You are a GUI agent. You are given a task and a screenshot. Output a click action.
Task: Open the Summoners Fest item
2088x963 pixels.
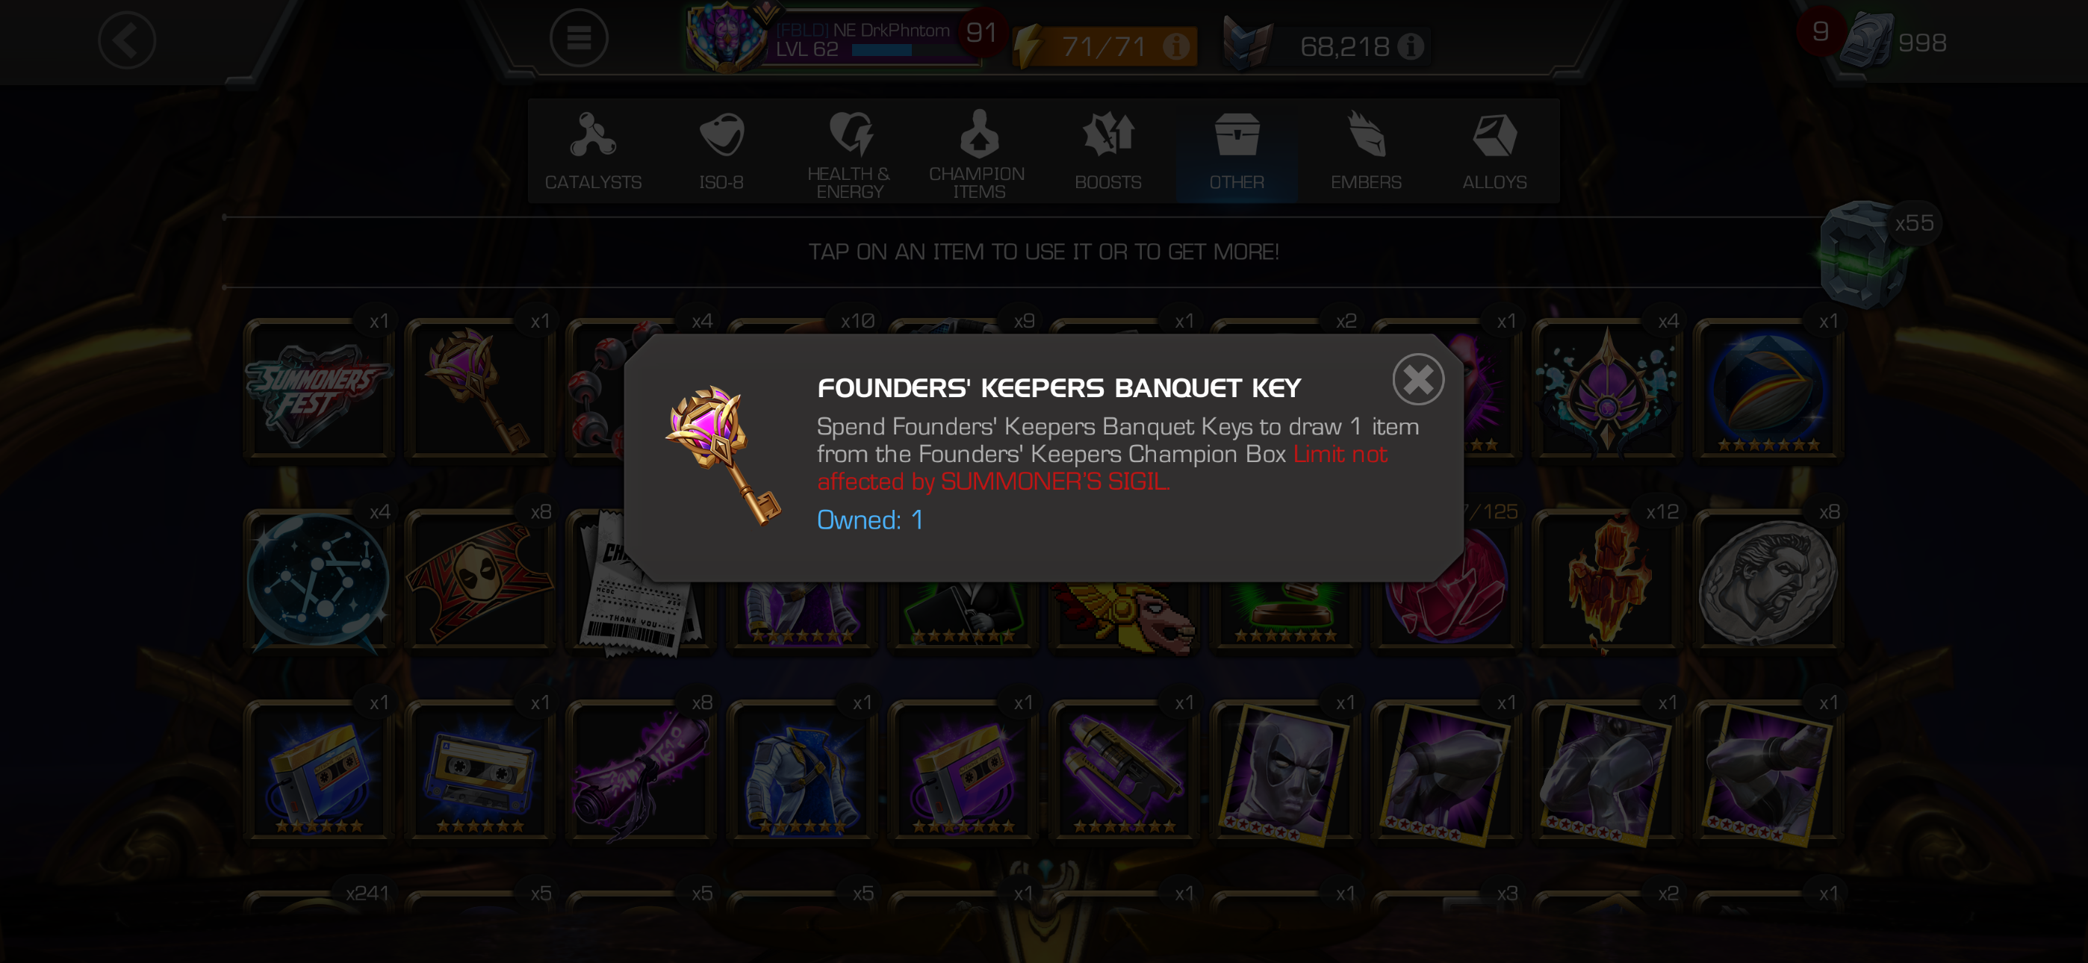(x=319, y=389)
